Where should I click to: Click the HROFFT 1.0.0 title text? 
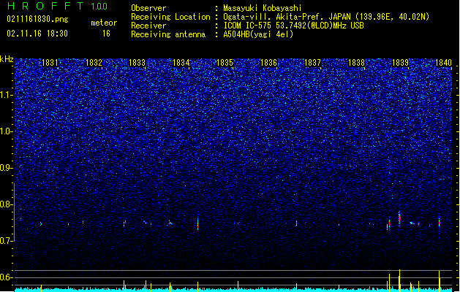pyautogui.click(x=58, y=6)
